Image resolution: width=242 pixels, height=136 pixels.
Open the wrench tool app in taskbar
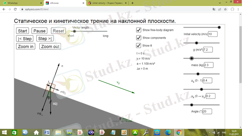tap(146, 132)
